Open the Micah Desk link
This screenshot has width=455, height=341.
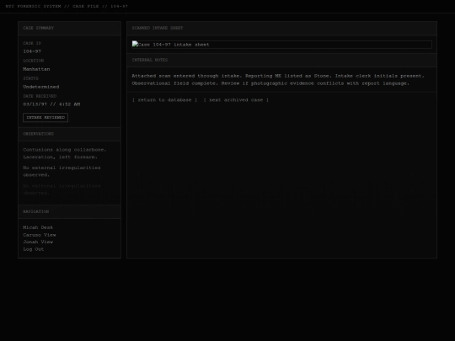[38, 227]
